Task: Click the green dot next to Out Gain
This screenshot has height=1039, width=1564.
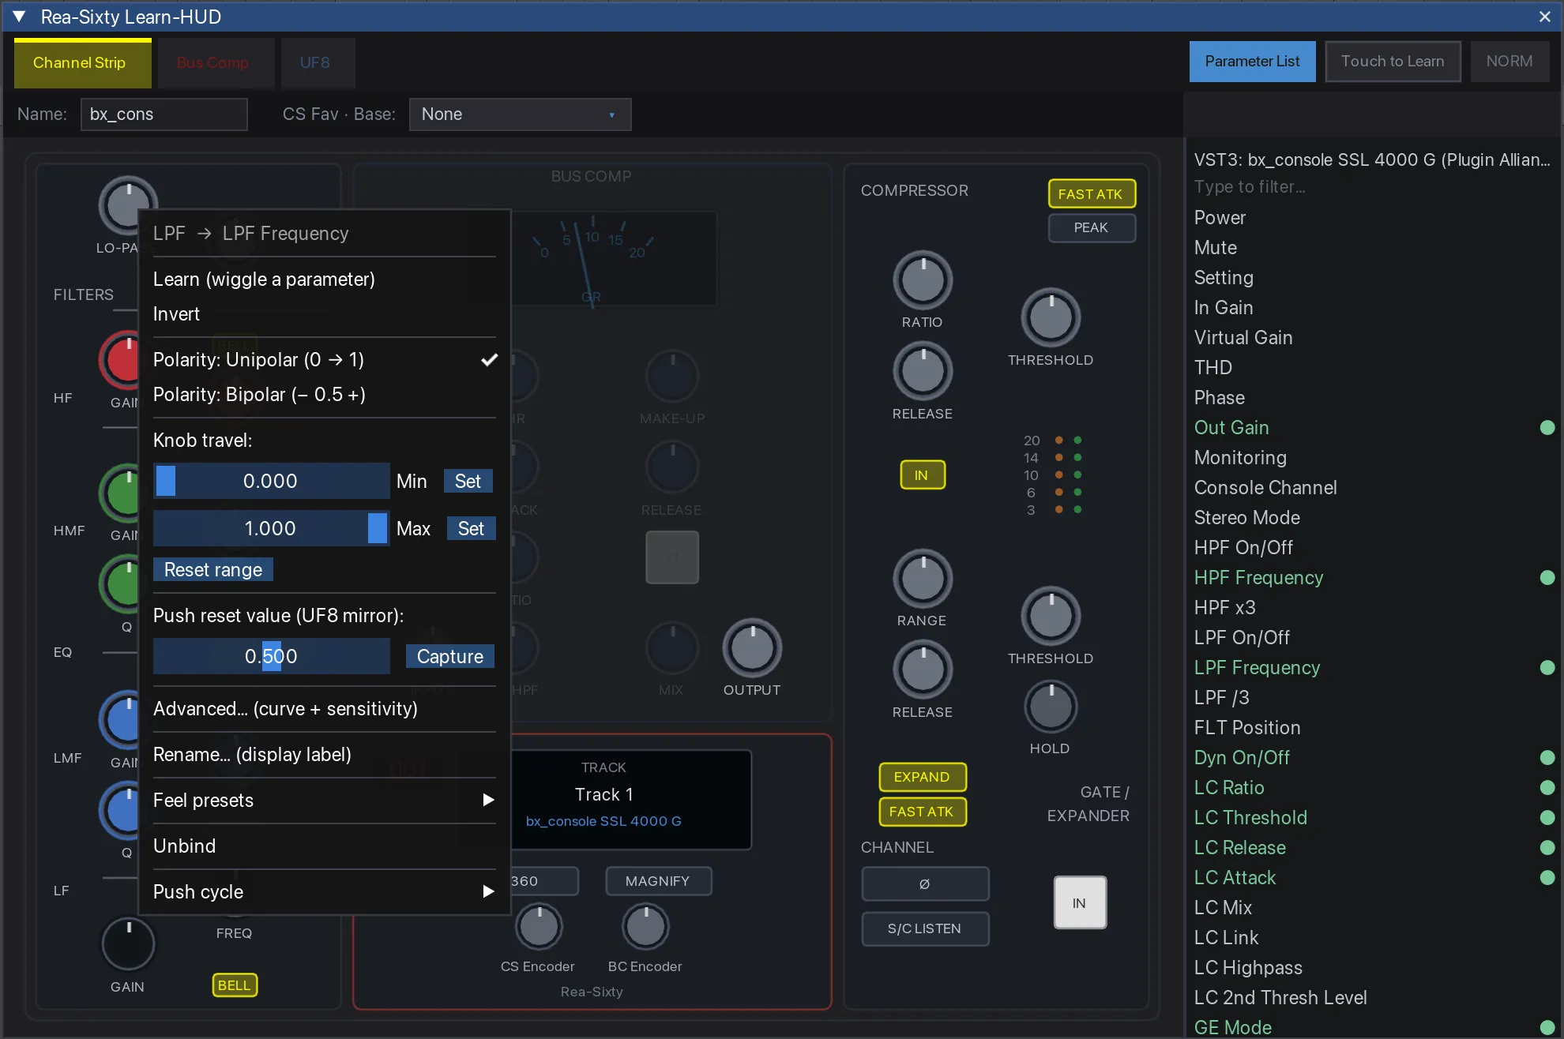Action: pos(1547,428)
